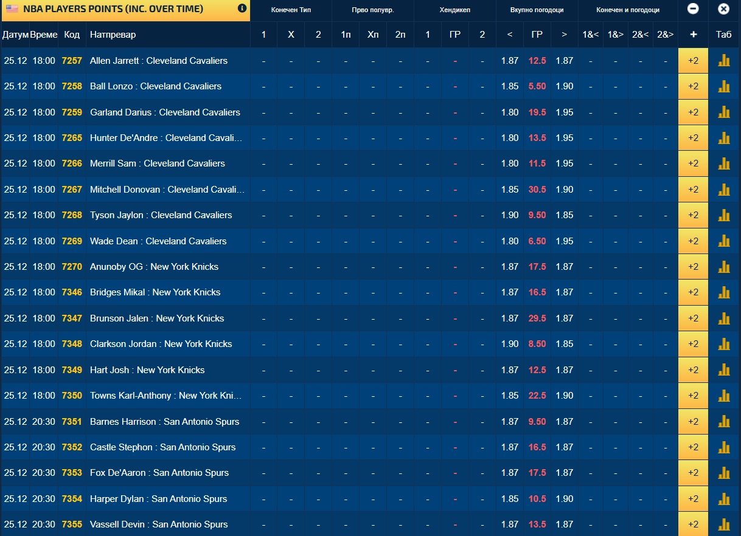
Task: View the stats chart for Mitchell Donovan
Action: coord(724,190)
